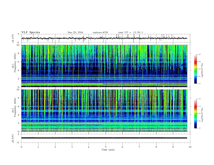Screen dimensions: 214x165
Task: Click the "4" kHz tick of ch.1 spectrogram
Action: (x=19, y=70)
